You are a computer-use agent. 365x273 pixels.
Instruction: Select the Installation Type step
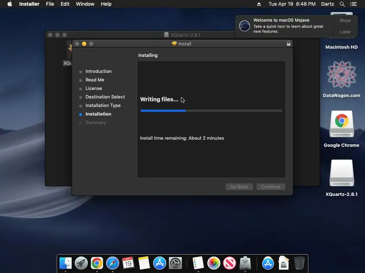(103, 105)
